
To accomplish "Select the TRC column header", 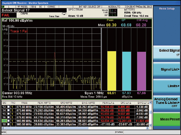I will 13,103.
